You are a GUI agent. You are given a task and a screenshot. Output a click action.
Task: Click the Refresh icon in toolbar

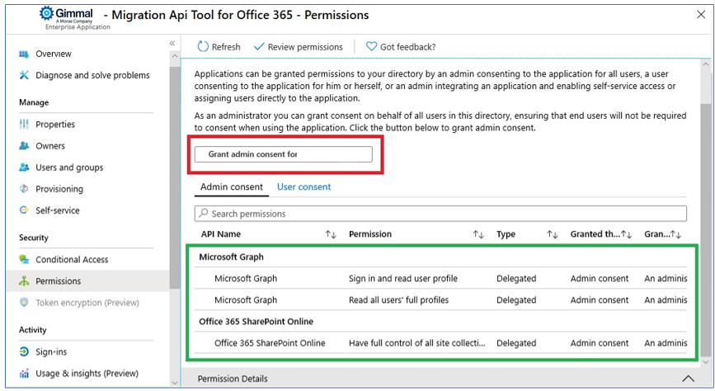203,47
